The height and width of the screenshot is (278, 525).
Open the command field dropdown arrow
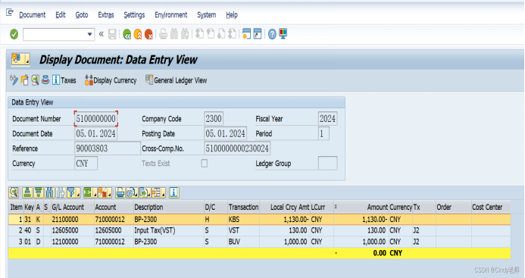click(x=89, y=34)
